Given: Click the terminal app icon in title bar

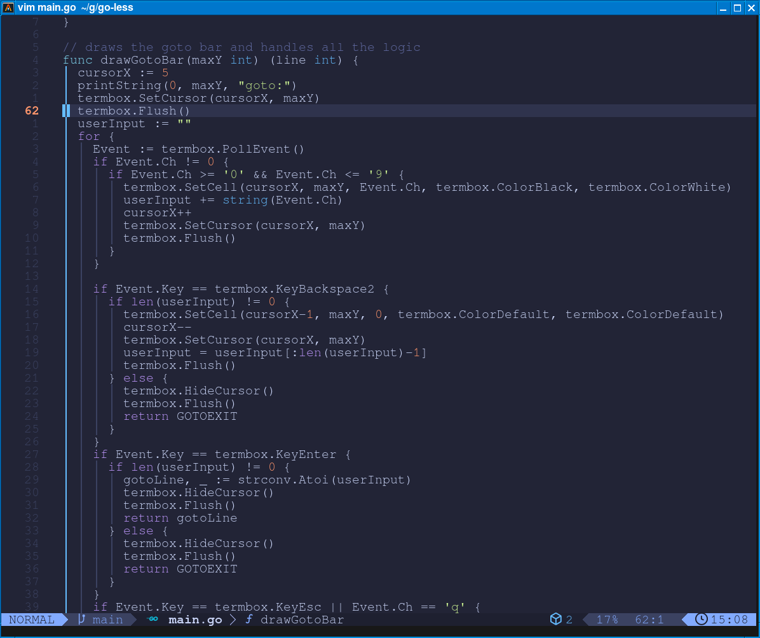Looking at the screenshot, I should coord(8,8).
